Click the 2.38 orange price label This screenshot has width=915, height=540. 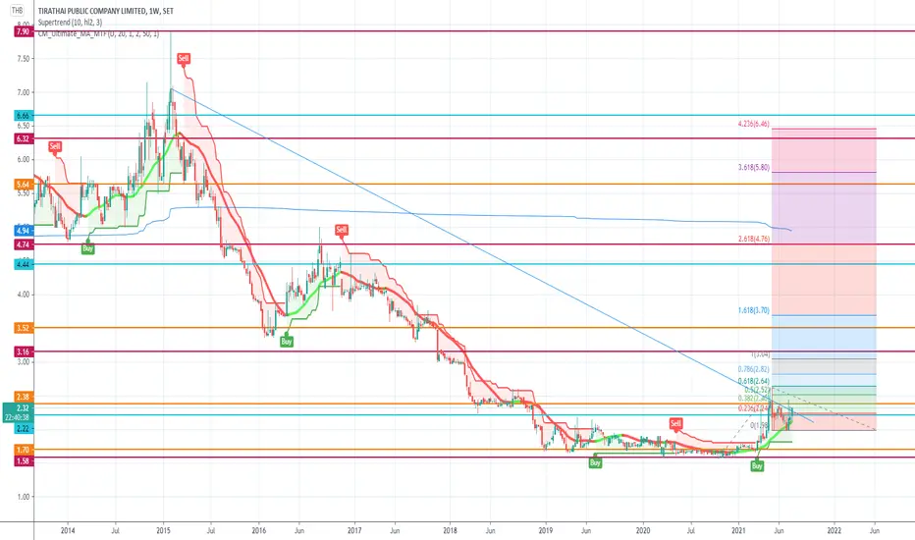tap(24, 397)
